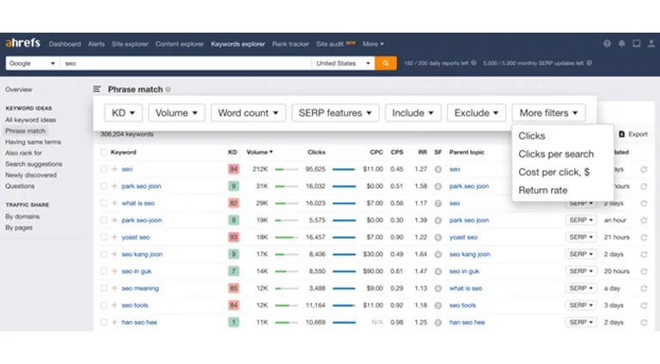Screen dimensions: 660x364
Task: Open the help question-mark icon in header
Action: 607,43
